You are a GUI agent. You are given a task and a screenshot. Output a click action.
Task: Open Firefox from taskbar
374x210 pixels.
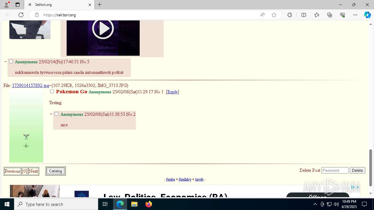148,204
